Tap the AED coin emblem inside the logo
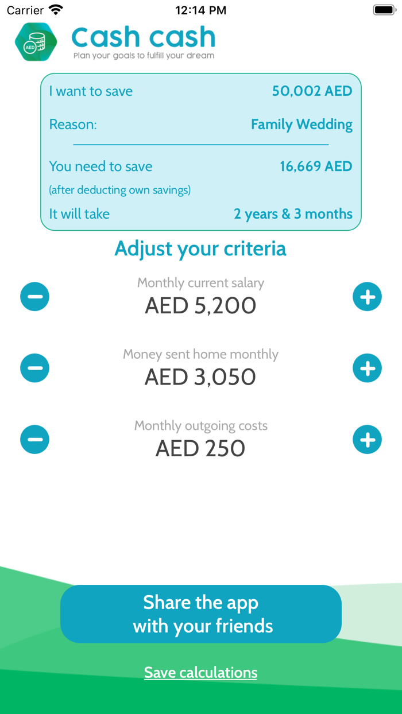The width and height of the screenshot is (402, 714). point(29,46)
